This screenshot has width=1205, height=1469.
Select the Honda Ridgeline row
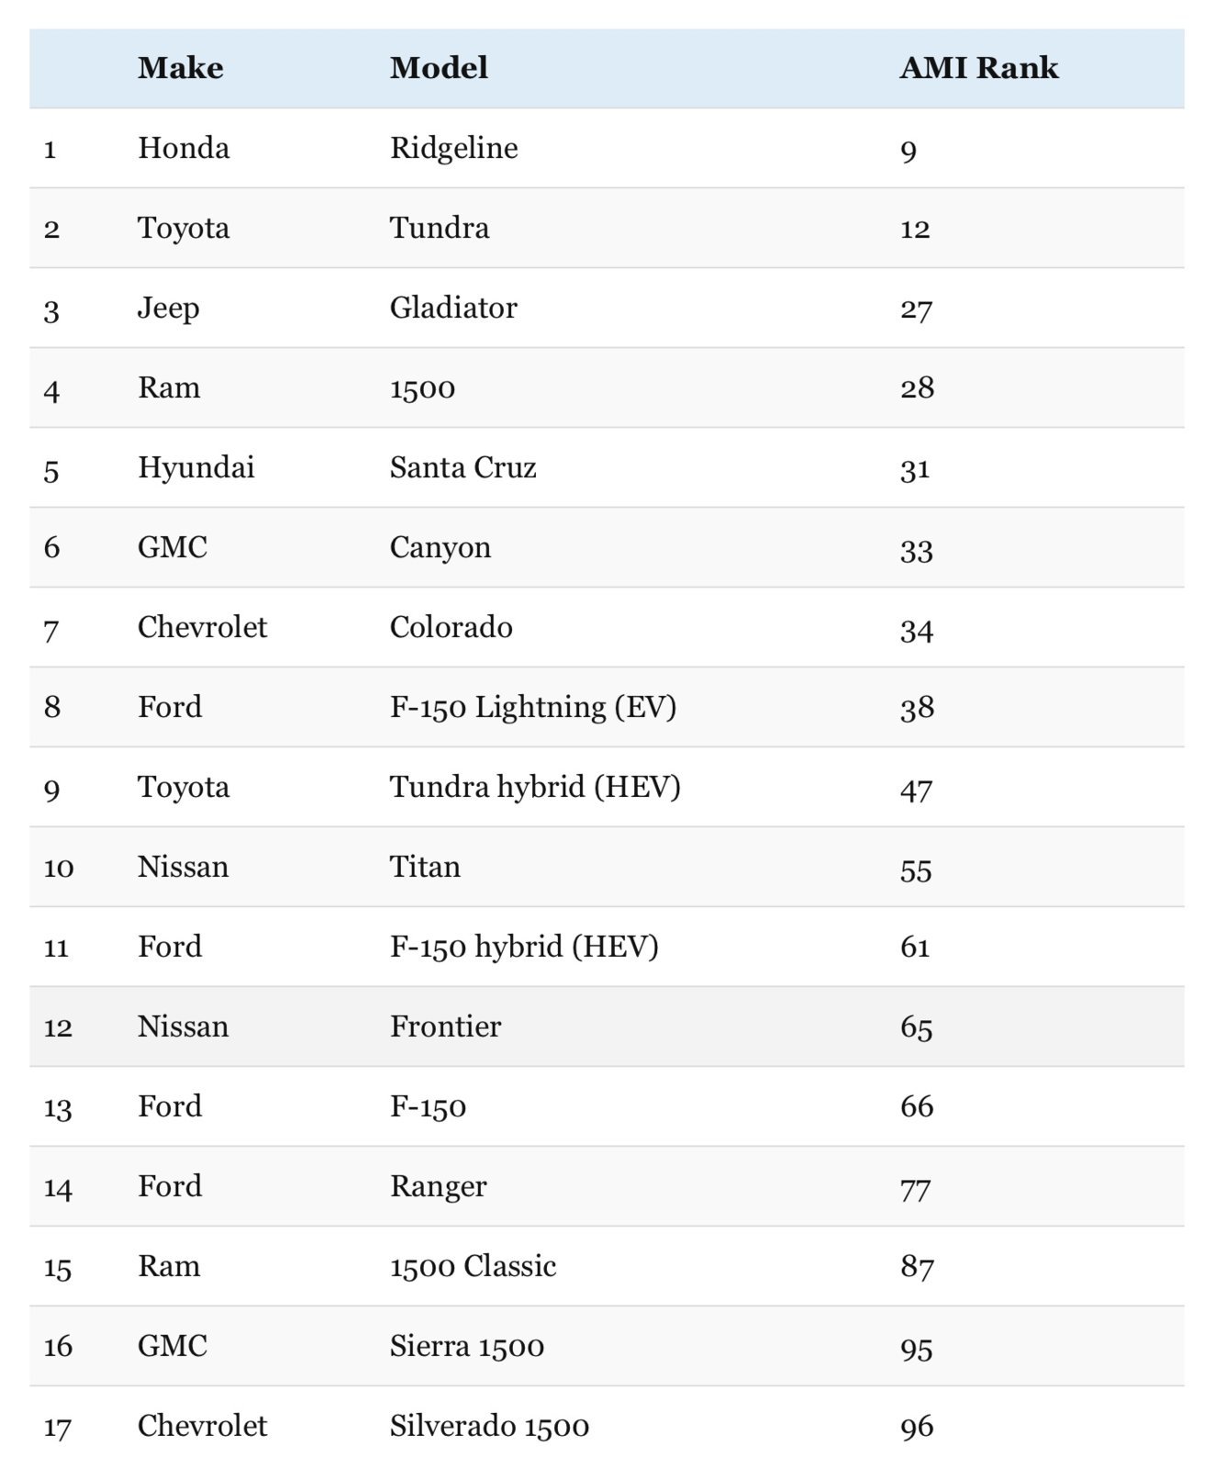(607, 149)
